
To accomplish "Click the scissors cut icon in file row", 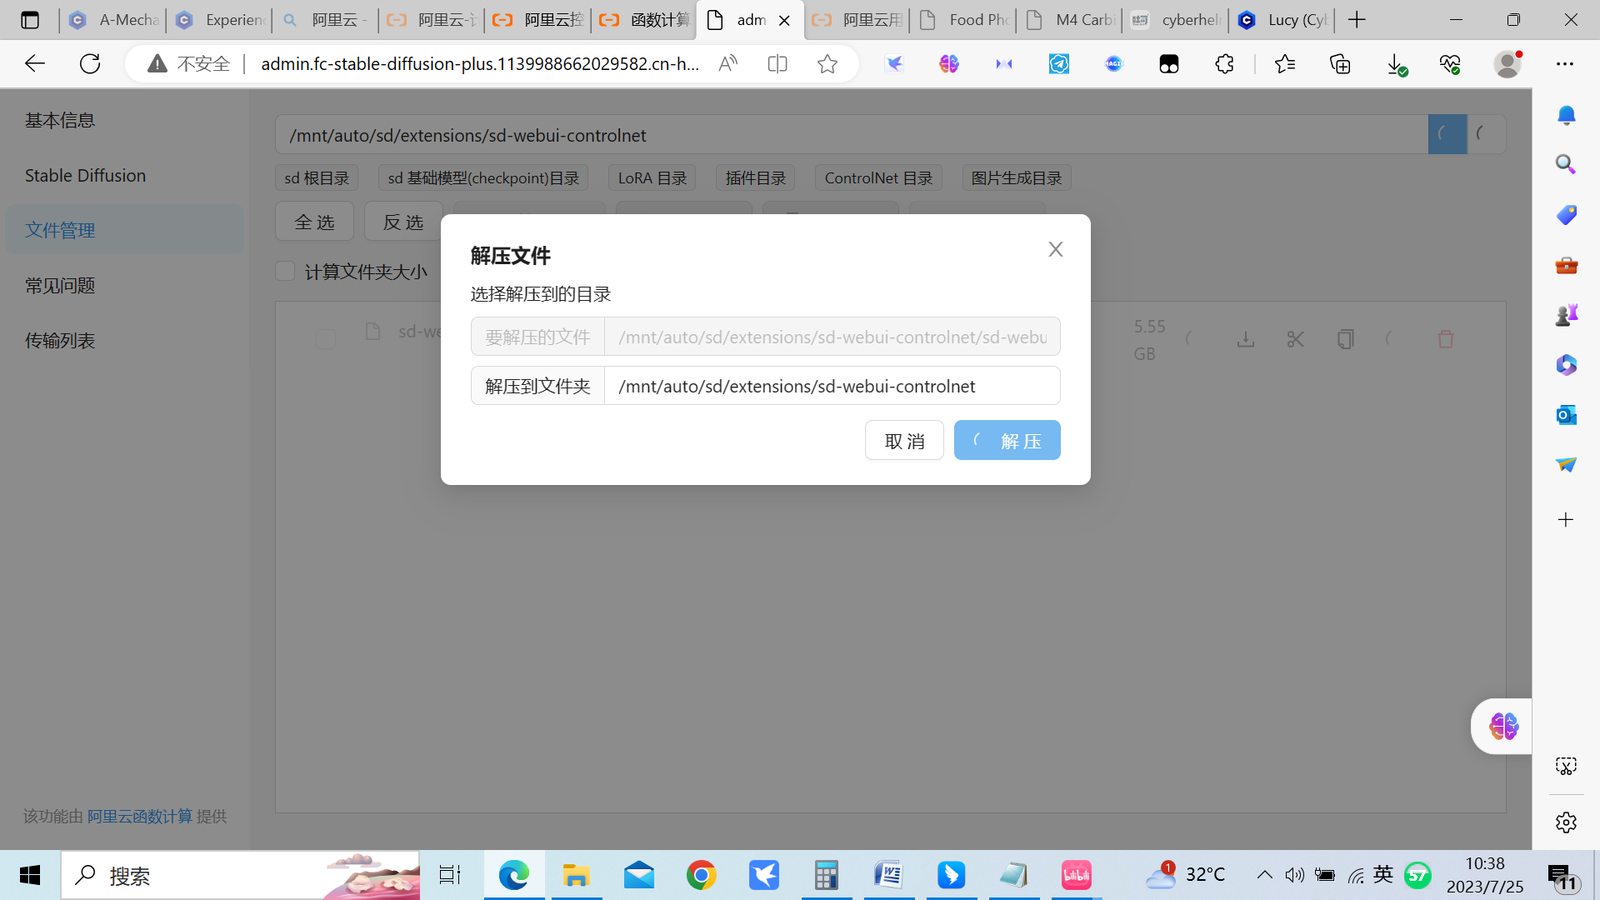I will (1295, 339).
